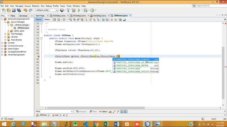Click the Source view button

pos(39,19)
